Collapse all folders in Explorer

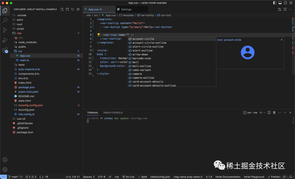click(x=78, y=9)
